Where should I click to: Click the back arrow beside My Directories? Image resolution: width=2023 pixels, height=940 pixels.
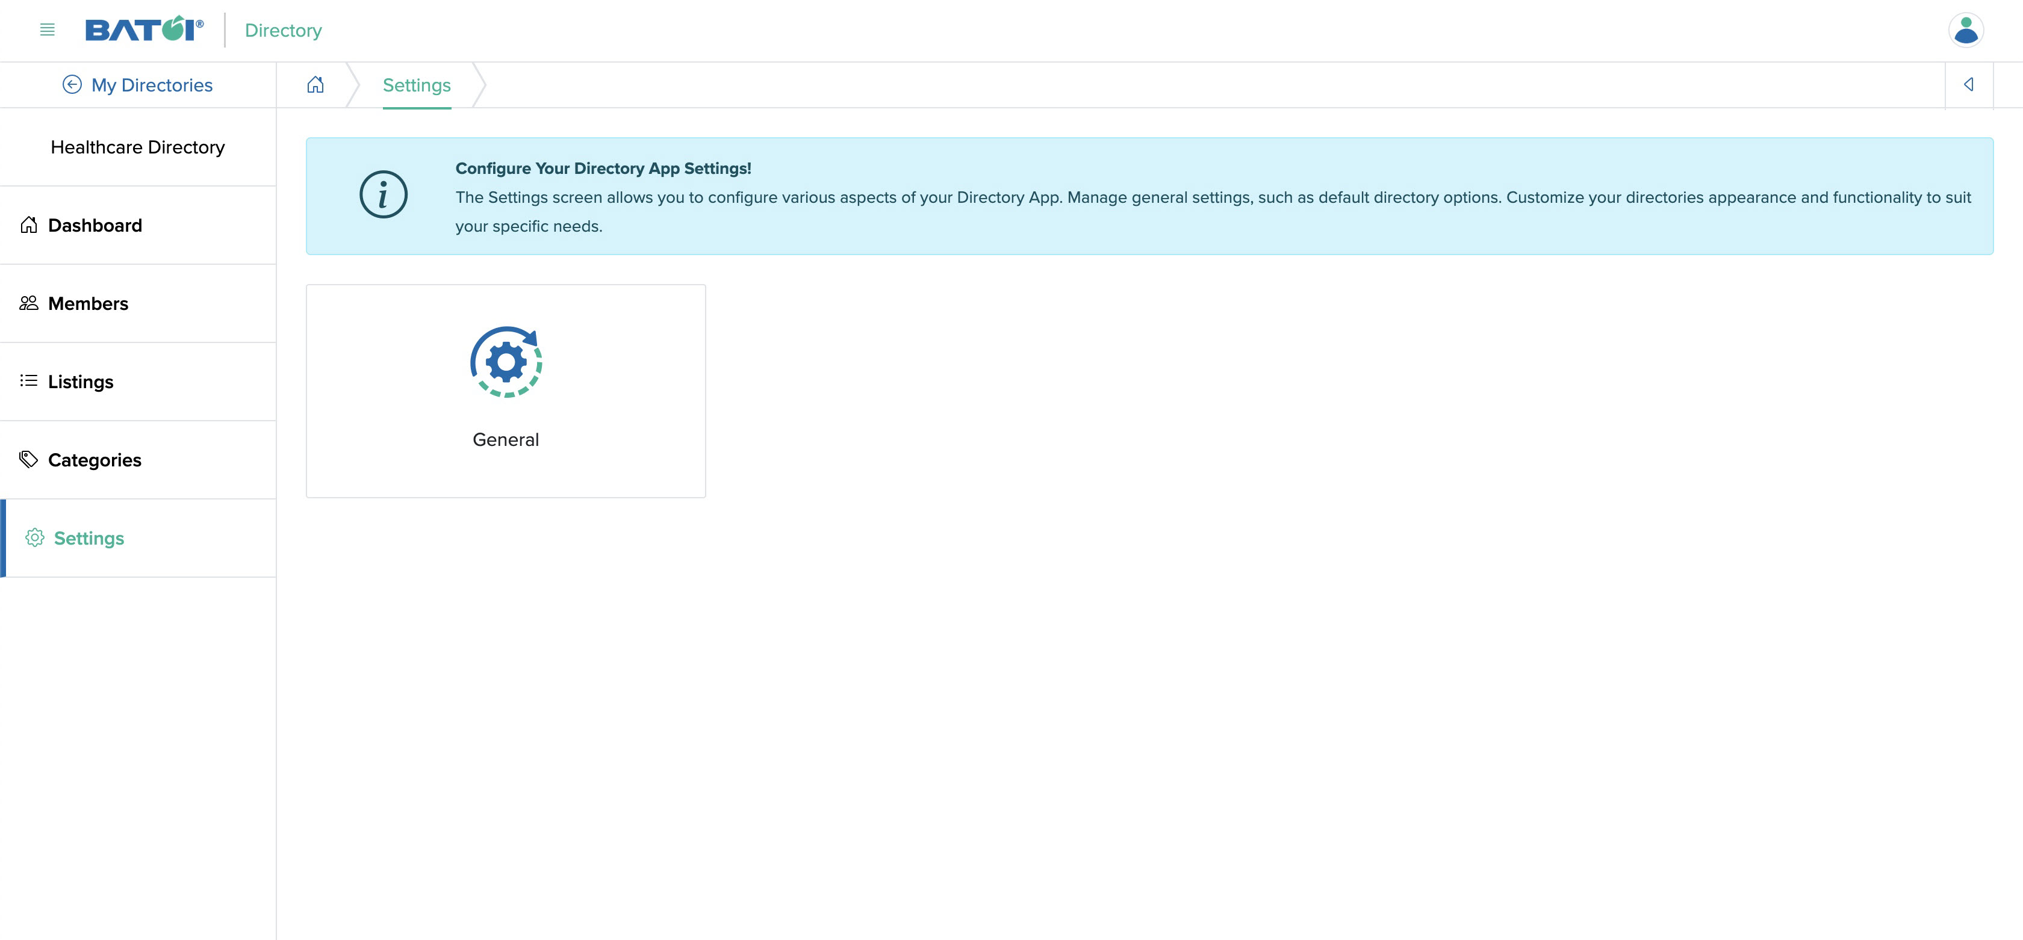(x=72, y=84)
